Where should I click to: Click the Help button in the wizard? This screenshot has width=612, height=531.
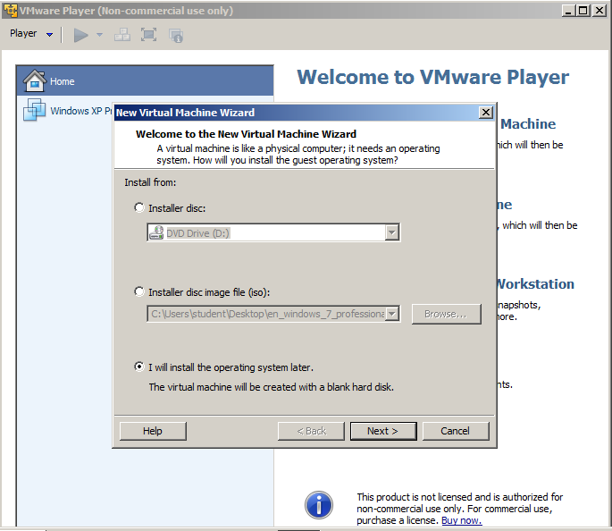pos(153,431)
